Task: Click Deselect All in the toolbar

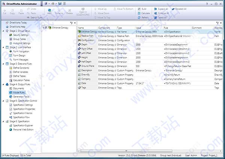Action: [x=179, y=9]
